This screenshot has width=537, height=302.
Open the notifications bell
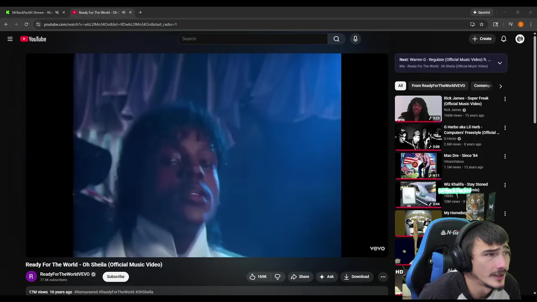click(504, 39)
